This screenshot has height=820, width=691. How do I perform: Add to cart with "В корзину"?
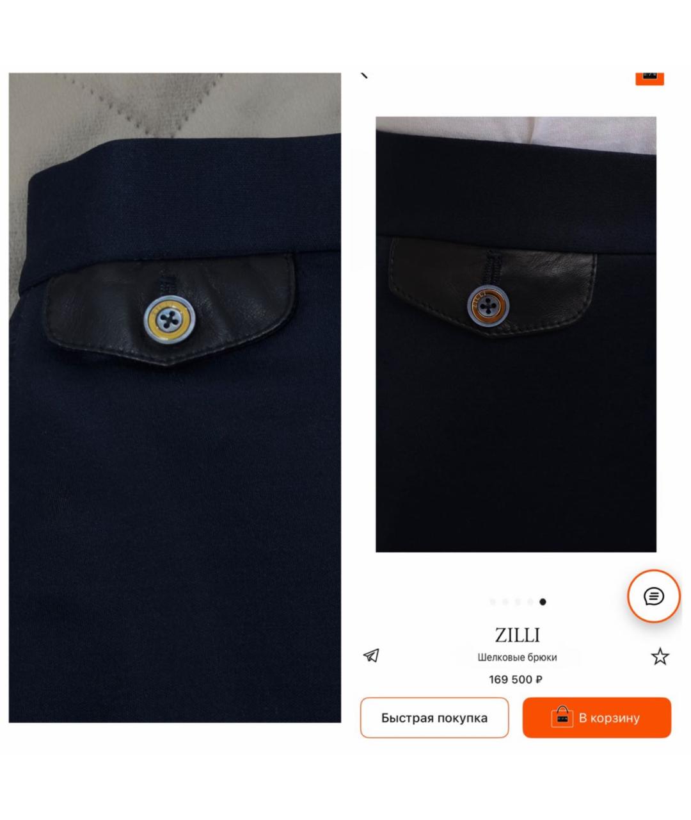(x=597, y=717)
